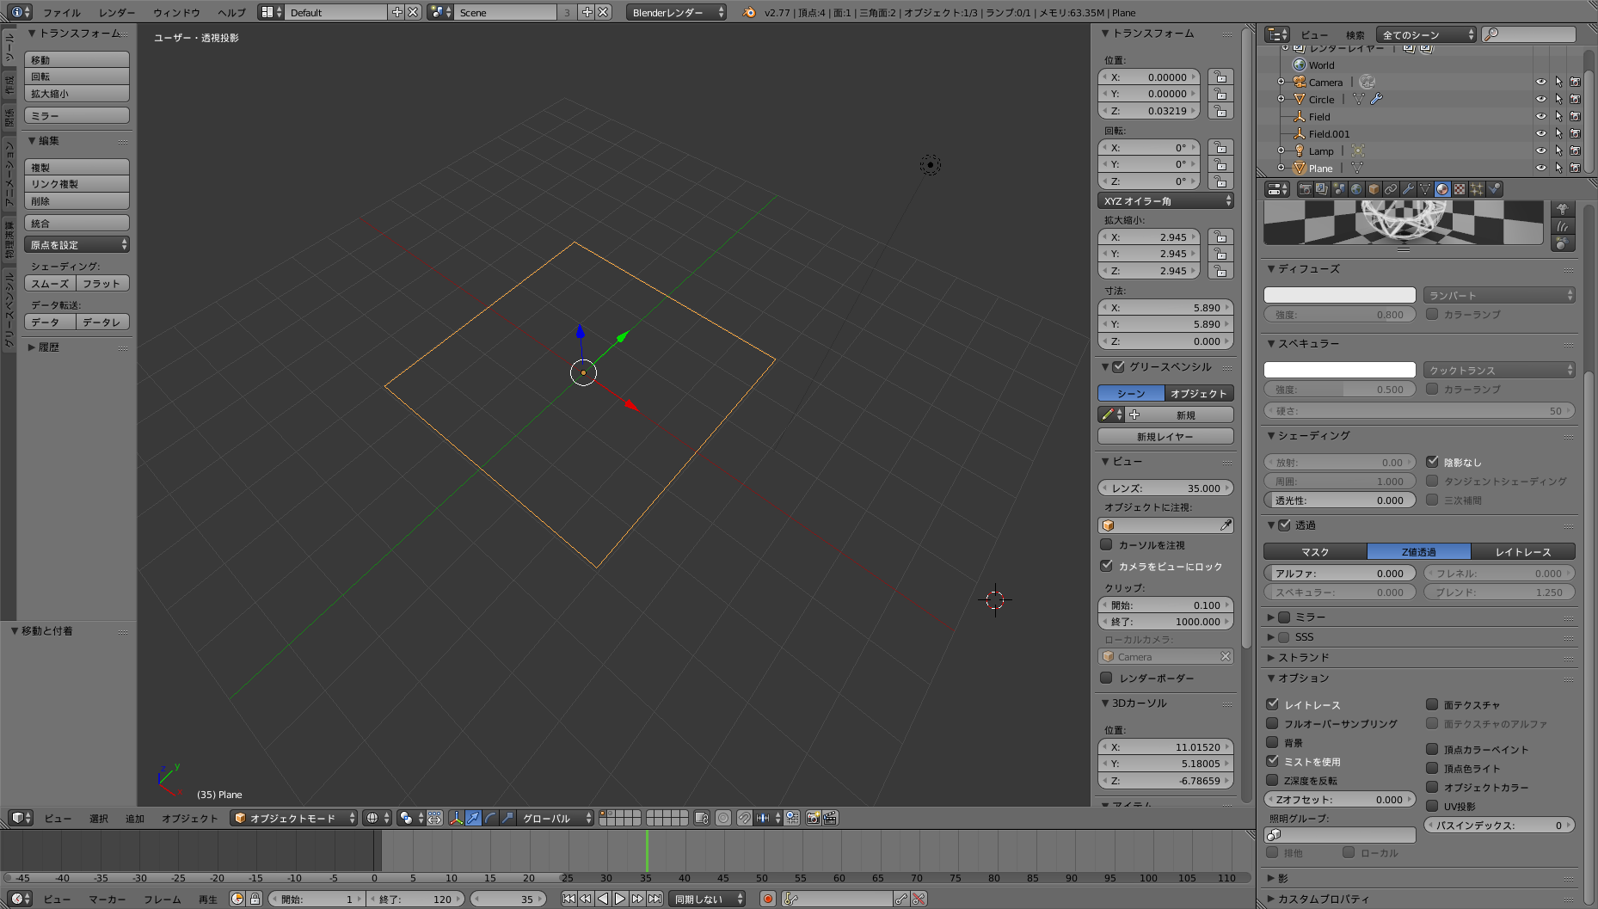The image size is (1598, 909).
Task: Open the Particles sparkle tab
Action: (1477, 189)
